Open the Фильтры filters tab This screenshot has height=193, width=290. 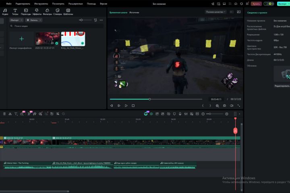point(48,12)
